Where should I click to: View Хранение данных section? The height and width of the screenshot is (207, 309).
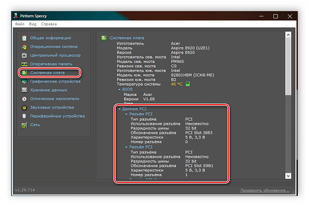click(48, 90)
